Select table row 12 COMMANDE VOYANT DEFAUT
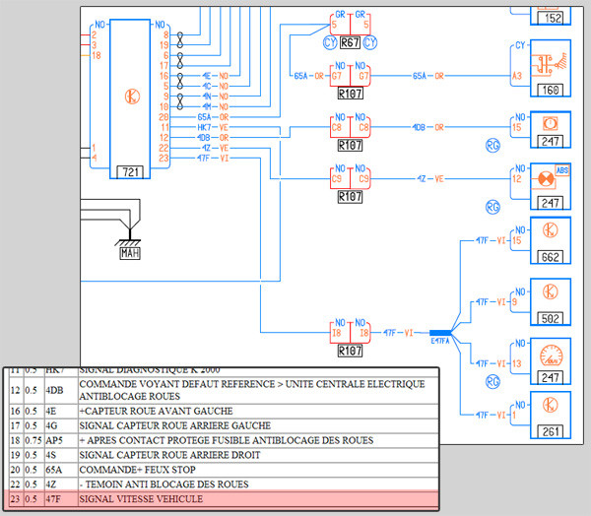 224,390
